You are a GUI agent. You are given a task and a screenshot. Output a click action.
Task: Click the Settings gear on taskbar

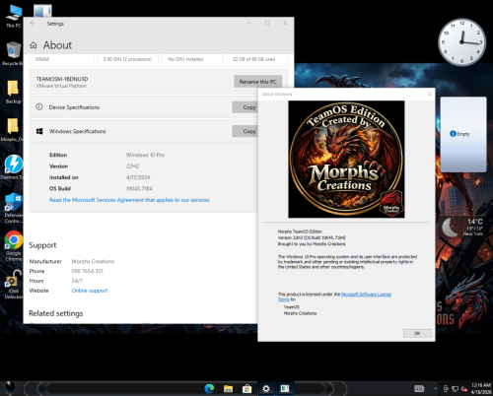pos(266,389)
